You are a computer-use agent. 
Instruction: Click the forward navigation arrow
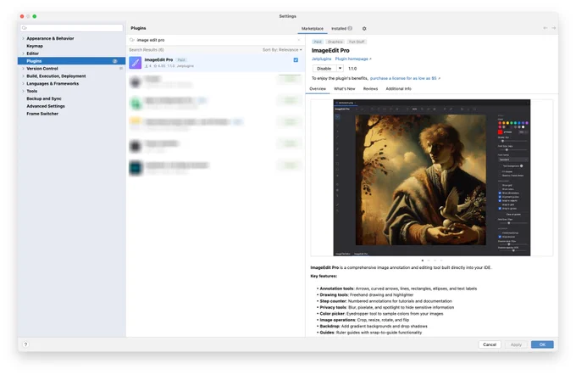pos(553,28)
